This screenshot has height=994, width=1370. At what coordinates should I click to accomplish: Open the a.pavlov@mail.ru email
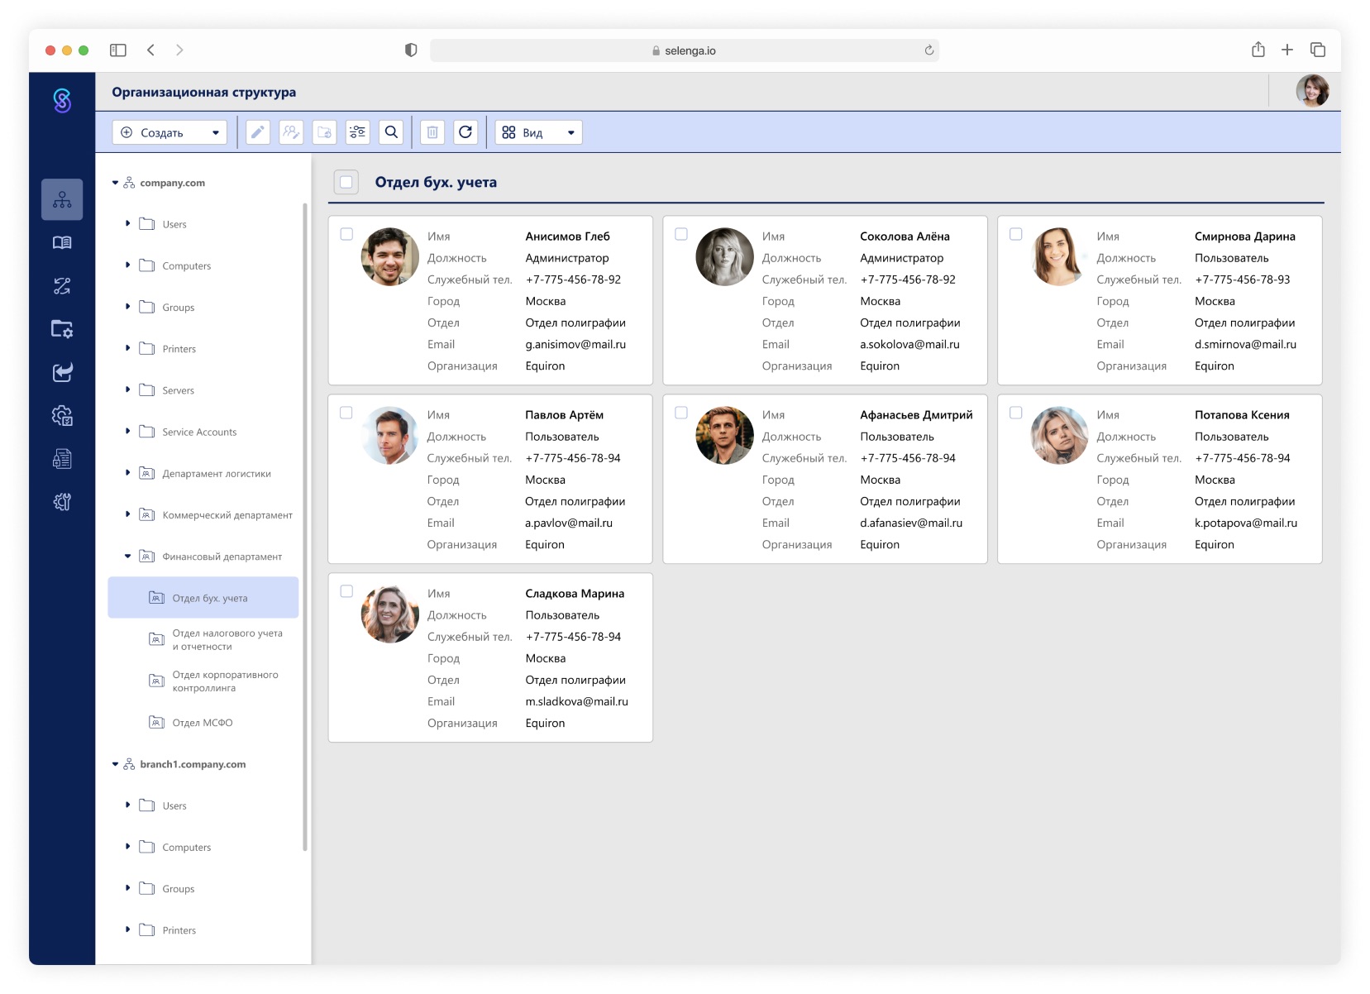pos(569,523)
